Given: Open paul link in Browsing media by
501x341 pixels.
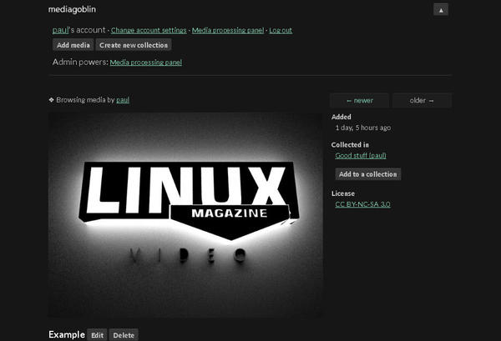Looking at the screenshot, I should pos(123,100).
